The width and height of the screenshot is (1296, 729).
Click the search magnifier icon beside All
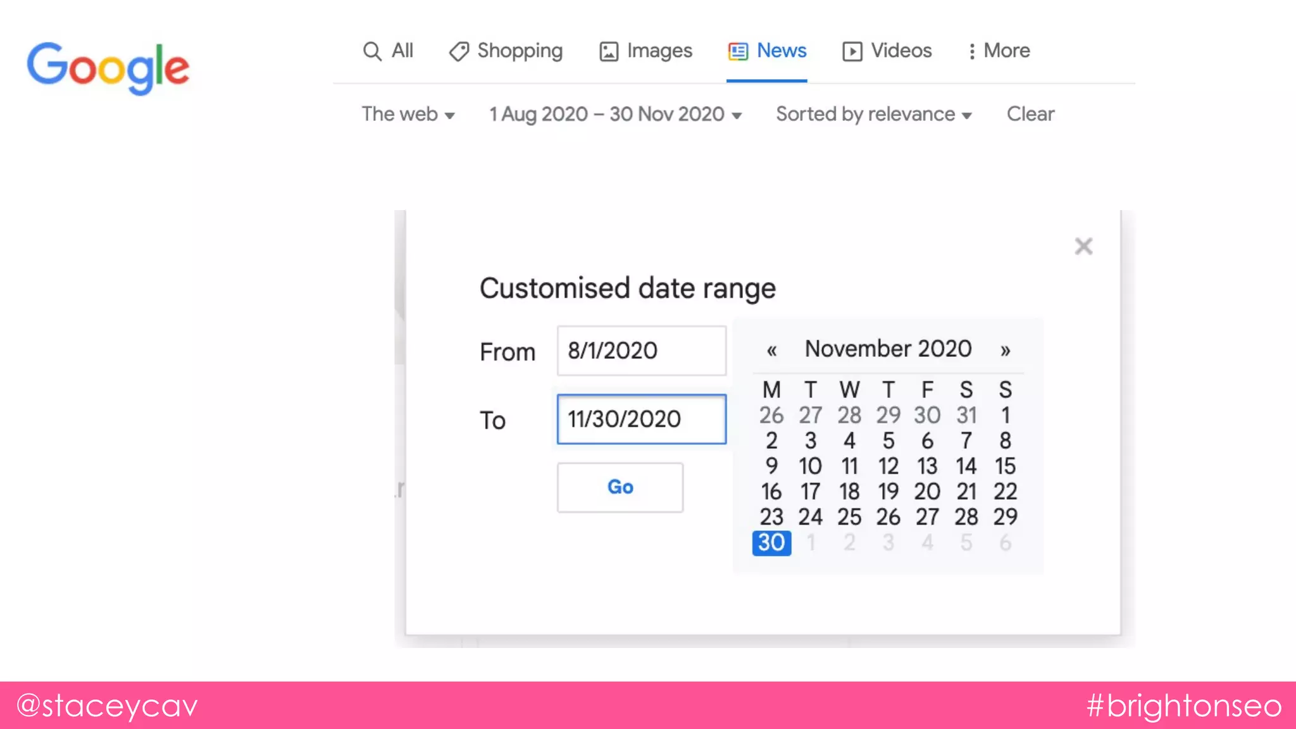(x=372, y=51)
